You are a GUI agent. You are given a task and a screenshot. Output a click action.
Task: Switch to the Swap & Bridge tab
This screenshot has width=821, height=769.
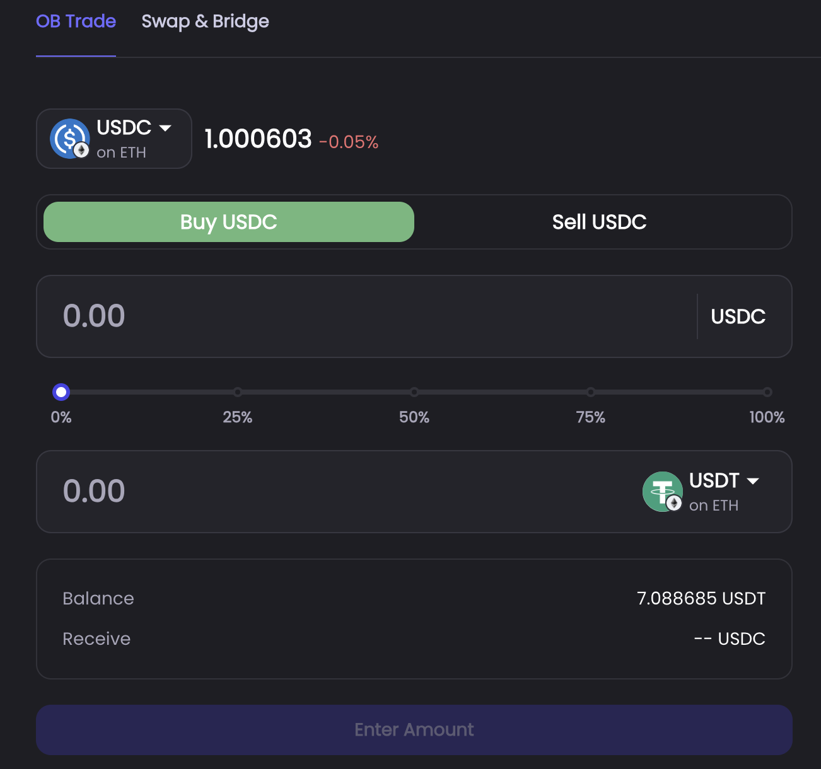pyautogui.click(x=206, y=21)
